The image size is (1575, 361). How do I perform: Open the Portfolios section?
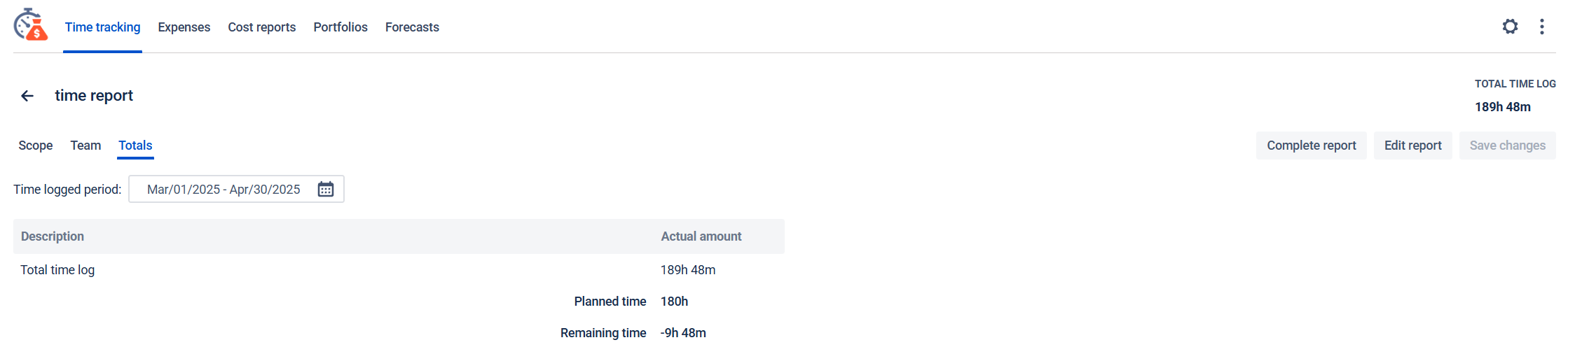pos(340,27)
